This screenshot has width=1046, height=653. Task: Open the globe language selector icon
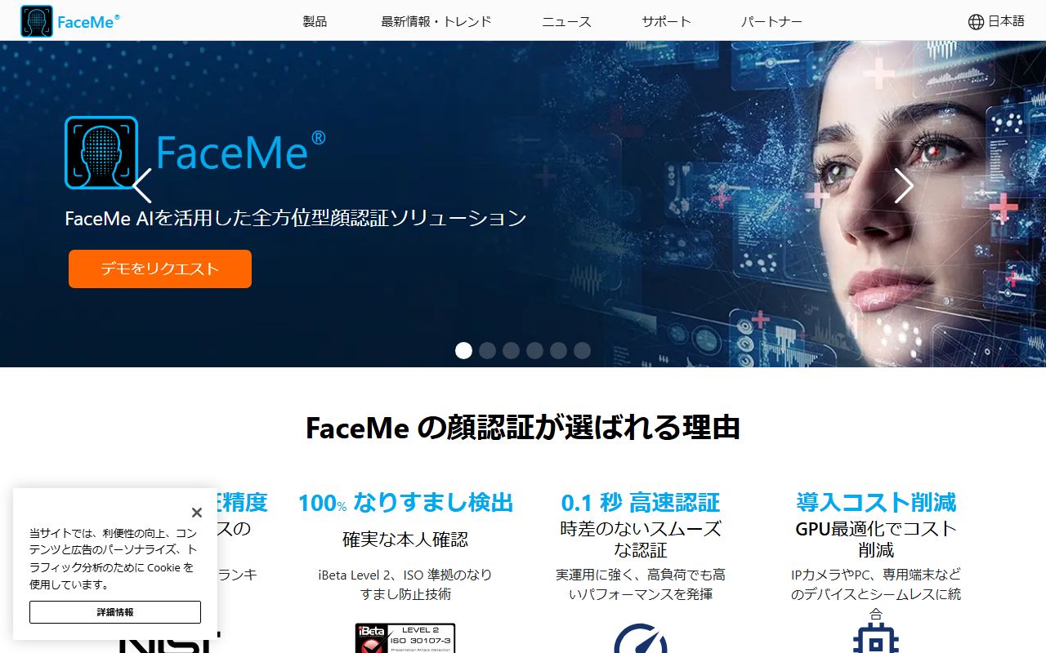point(976,22)
